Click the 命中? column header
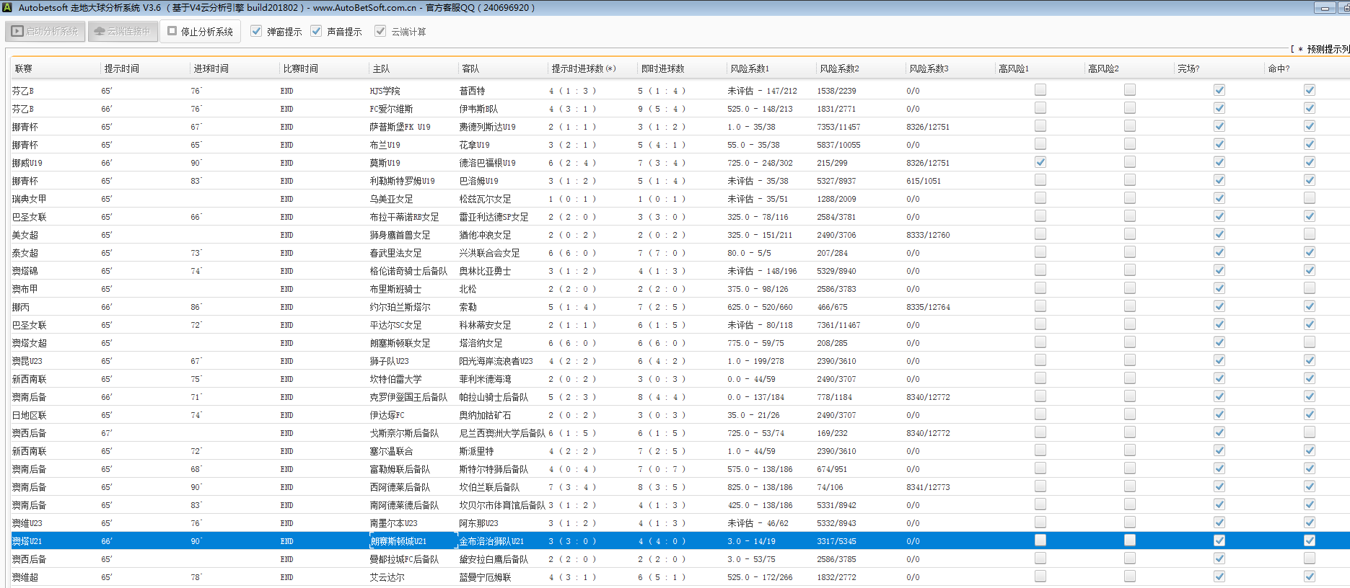Screen dimensions: 1350x588 tap(1278, 68)
